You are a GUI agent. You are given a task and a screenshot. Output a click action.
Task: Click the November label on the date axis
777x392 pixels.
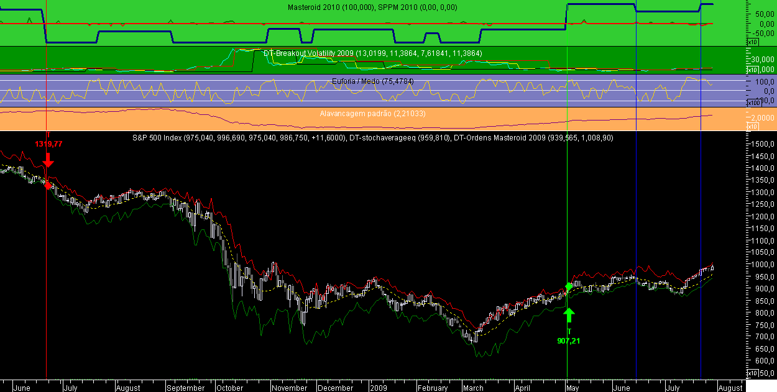(291, 388)
